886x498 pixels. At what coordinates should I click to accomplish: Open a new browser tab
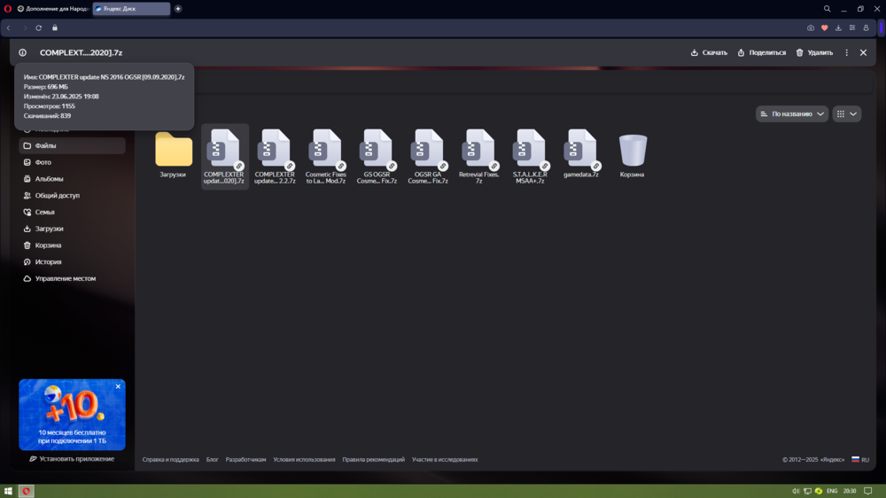pyautogui.click(x=178, y=9)
